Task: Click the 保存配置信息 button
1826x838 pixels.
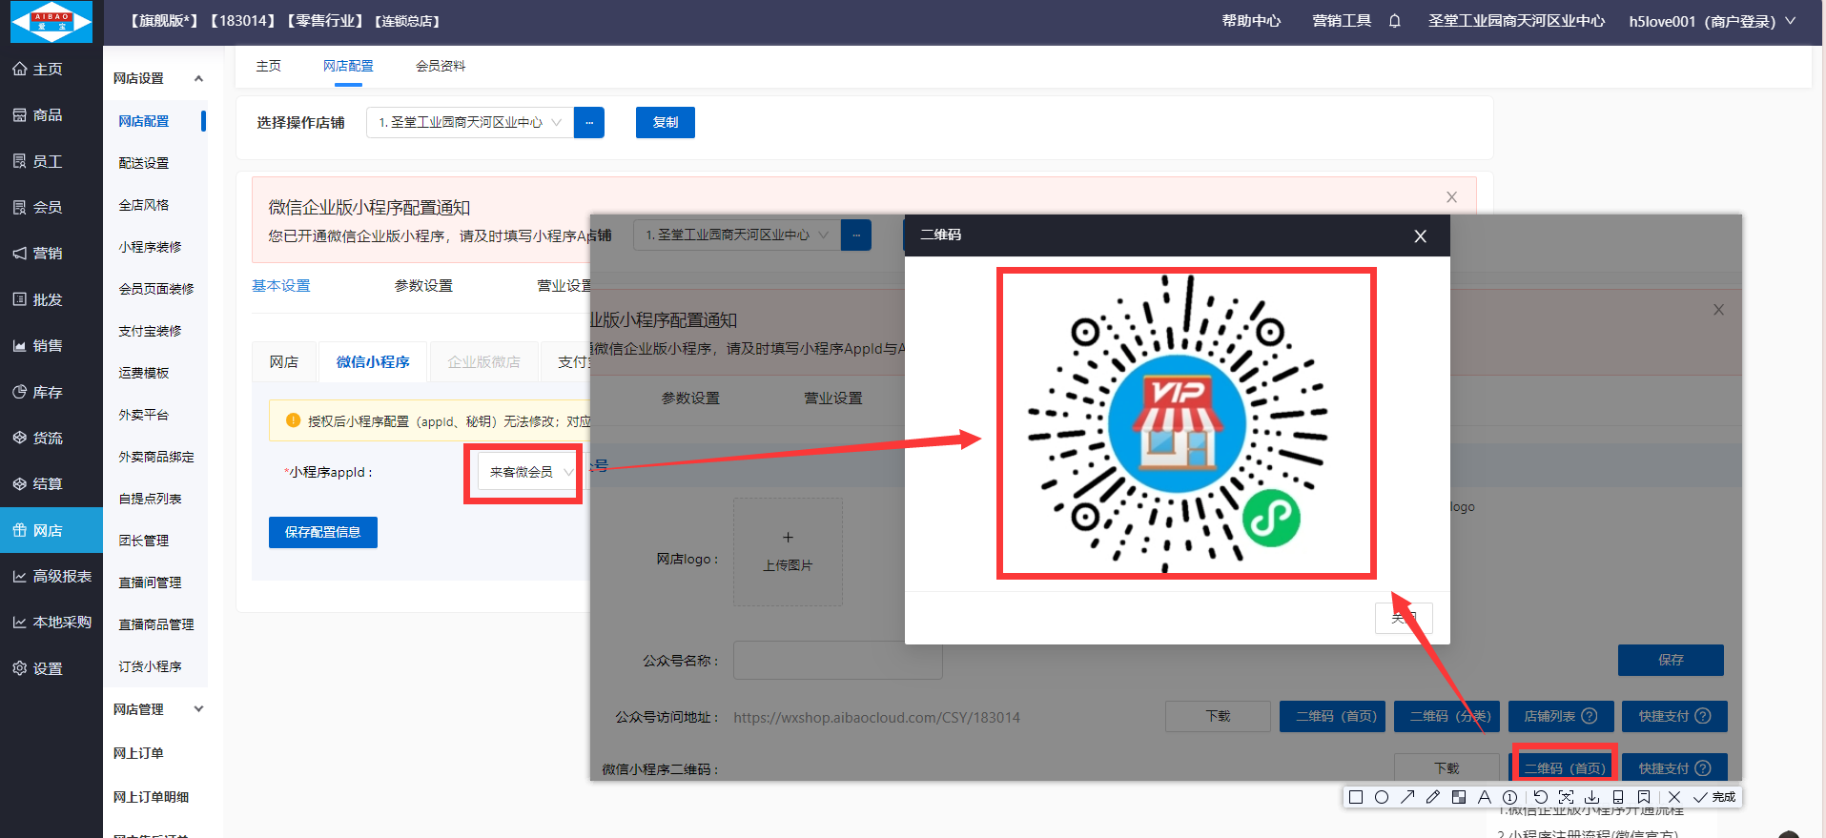Action: point(322,532)
